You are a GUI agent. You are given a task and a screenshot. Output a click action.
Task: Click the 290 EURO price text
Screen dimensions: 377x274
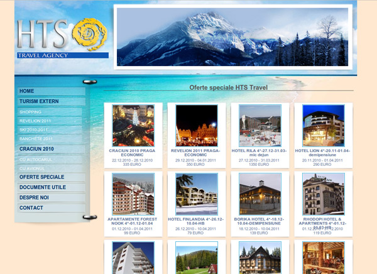pos(322,165)
